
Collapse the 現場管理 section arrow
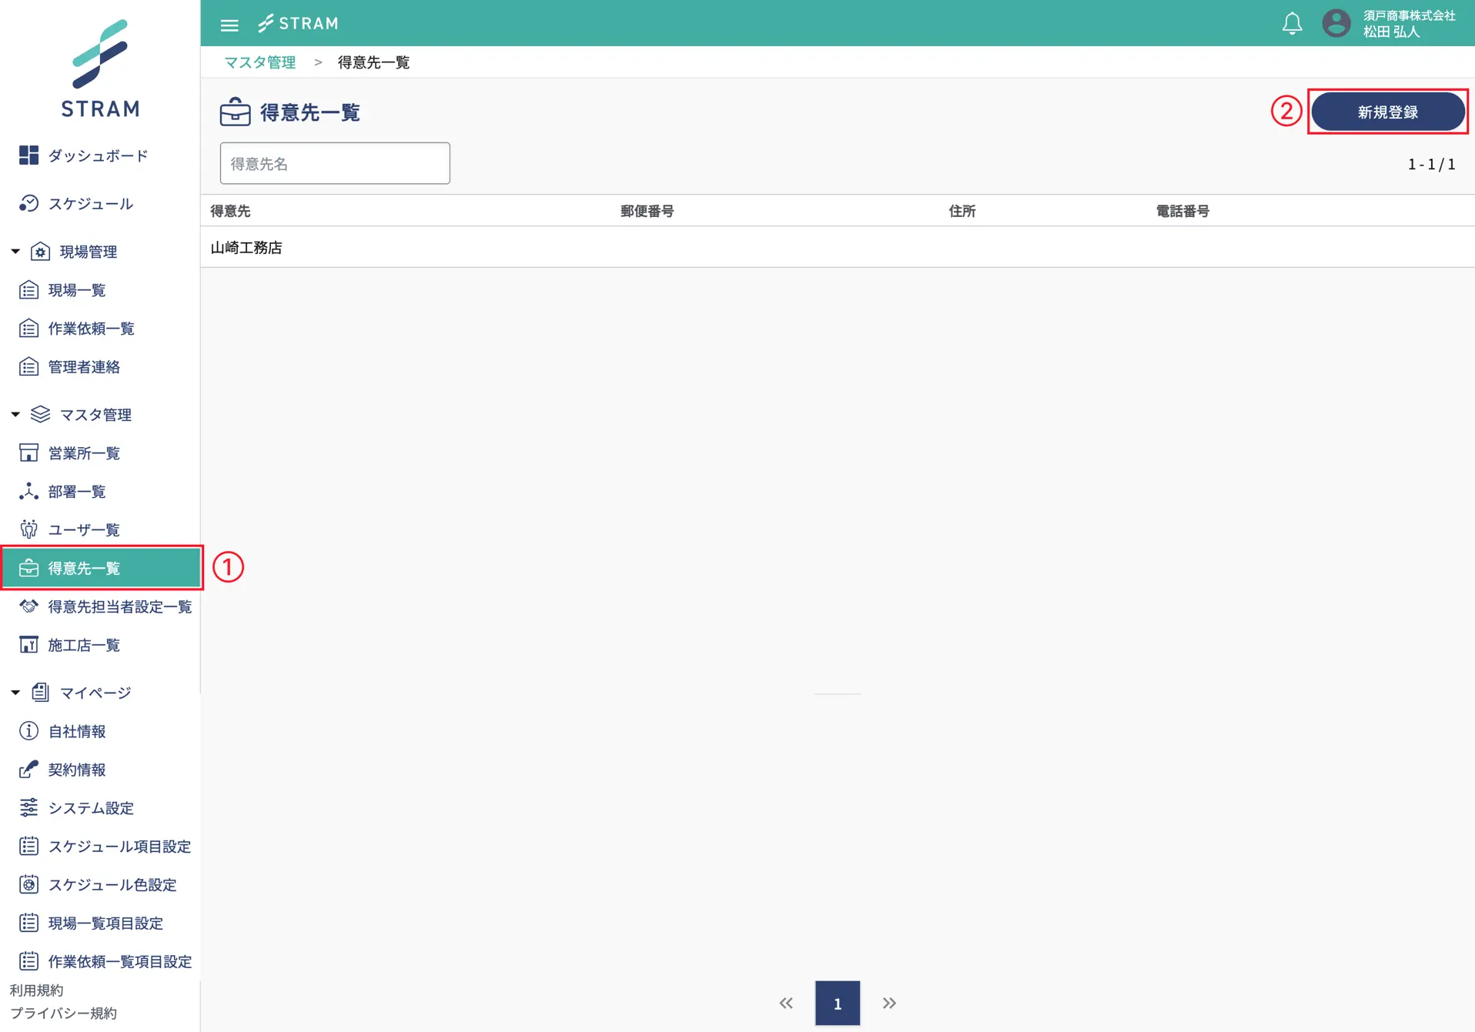pos(15,252)
